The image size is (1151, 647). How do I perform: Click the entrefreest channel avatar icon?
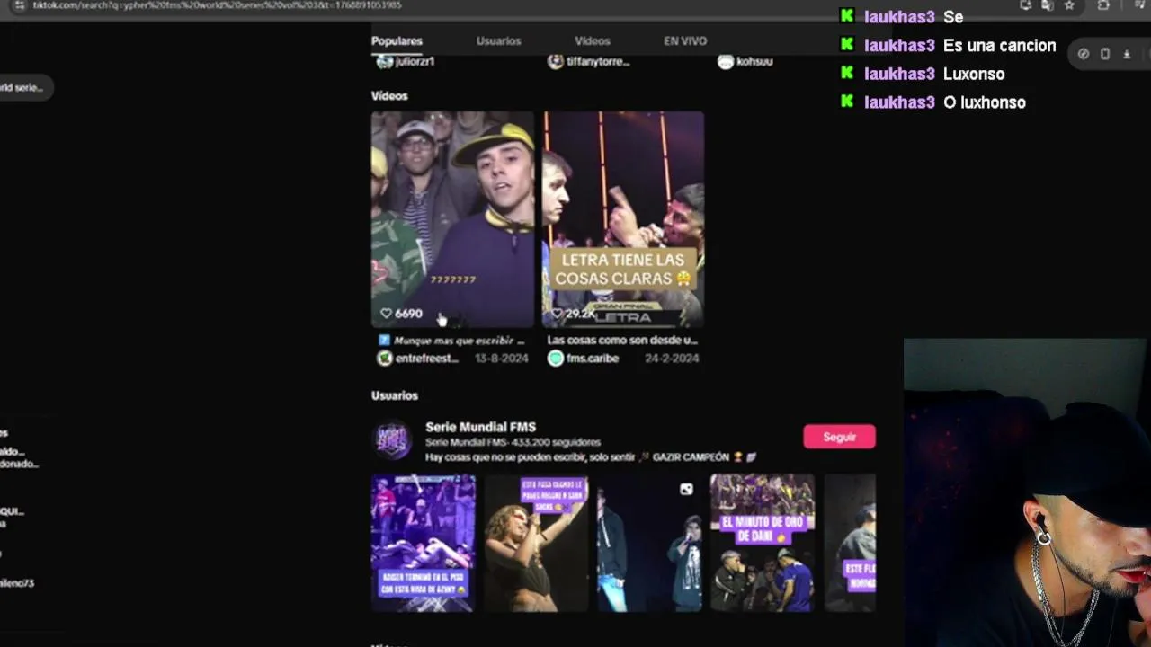(x=385, y=359)
